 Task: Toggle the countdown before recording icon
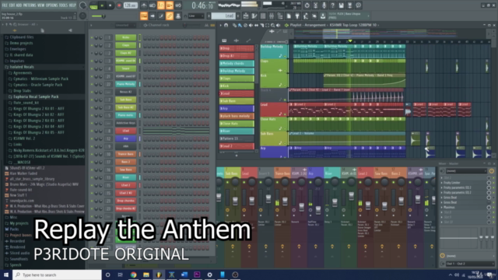pos(161,5)
